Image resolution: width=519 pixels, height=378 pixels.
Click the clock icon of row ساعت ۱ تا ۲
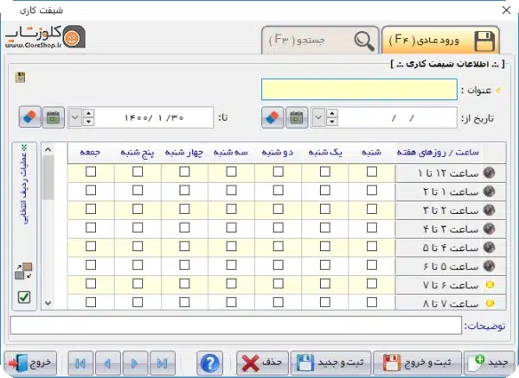[x=490, y=191]
